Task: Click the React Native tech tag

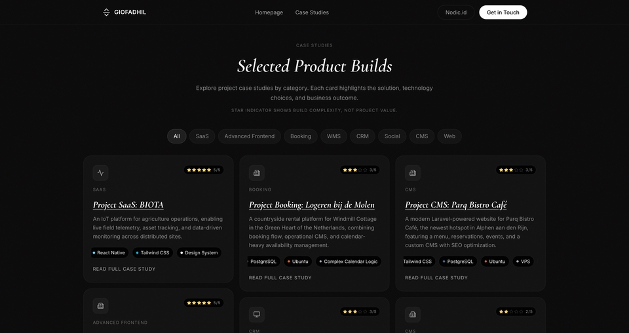Action: [x=109, y=252]
